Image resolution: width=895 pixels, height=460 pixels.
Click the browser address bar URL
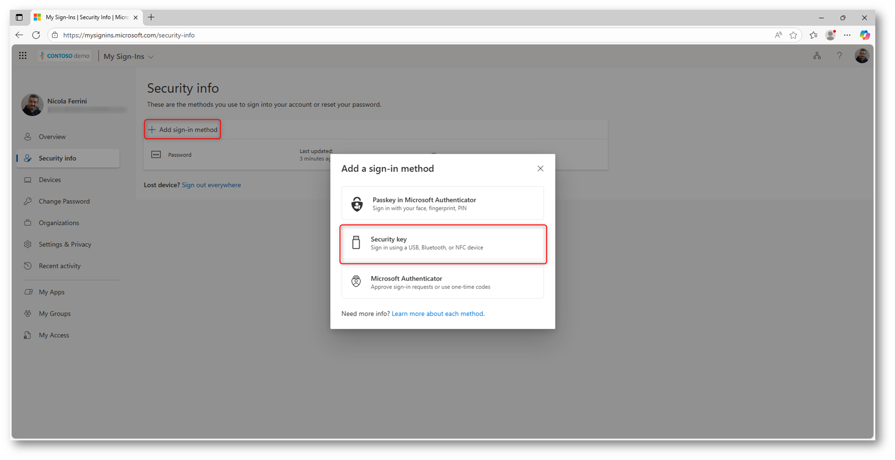[x=129, y=35]
